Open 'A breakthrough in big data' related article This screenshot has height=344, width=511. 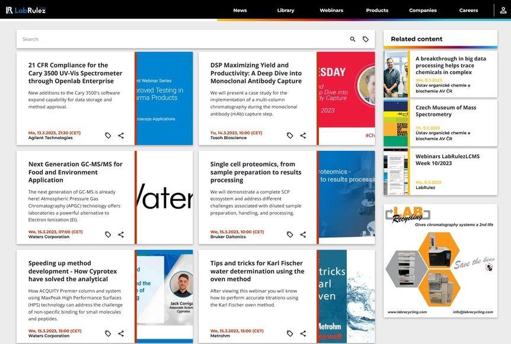click(x=451, y=65)
